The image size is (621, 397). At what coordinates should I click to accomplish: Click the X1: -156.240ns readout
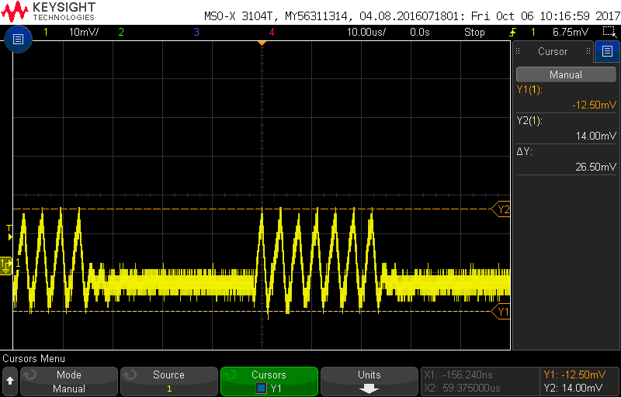coord(458,375)
